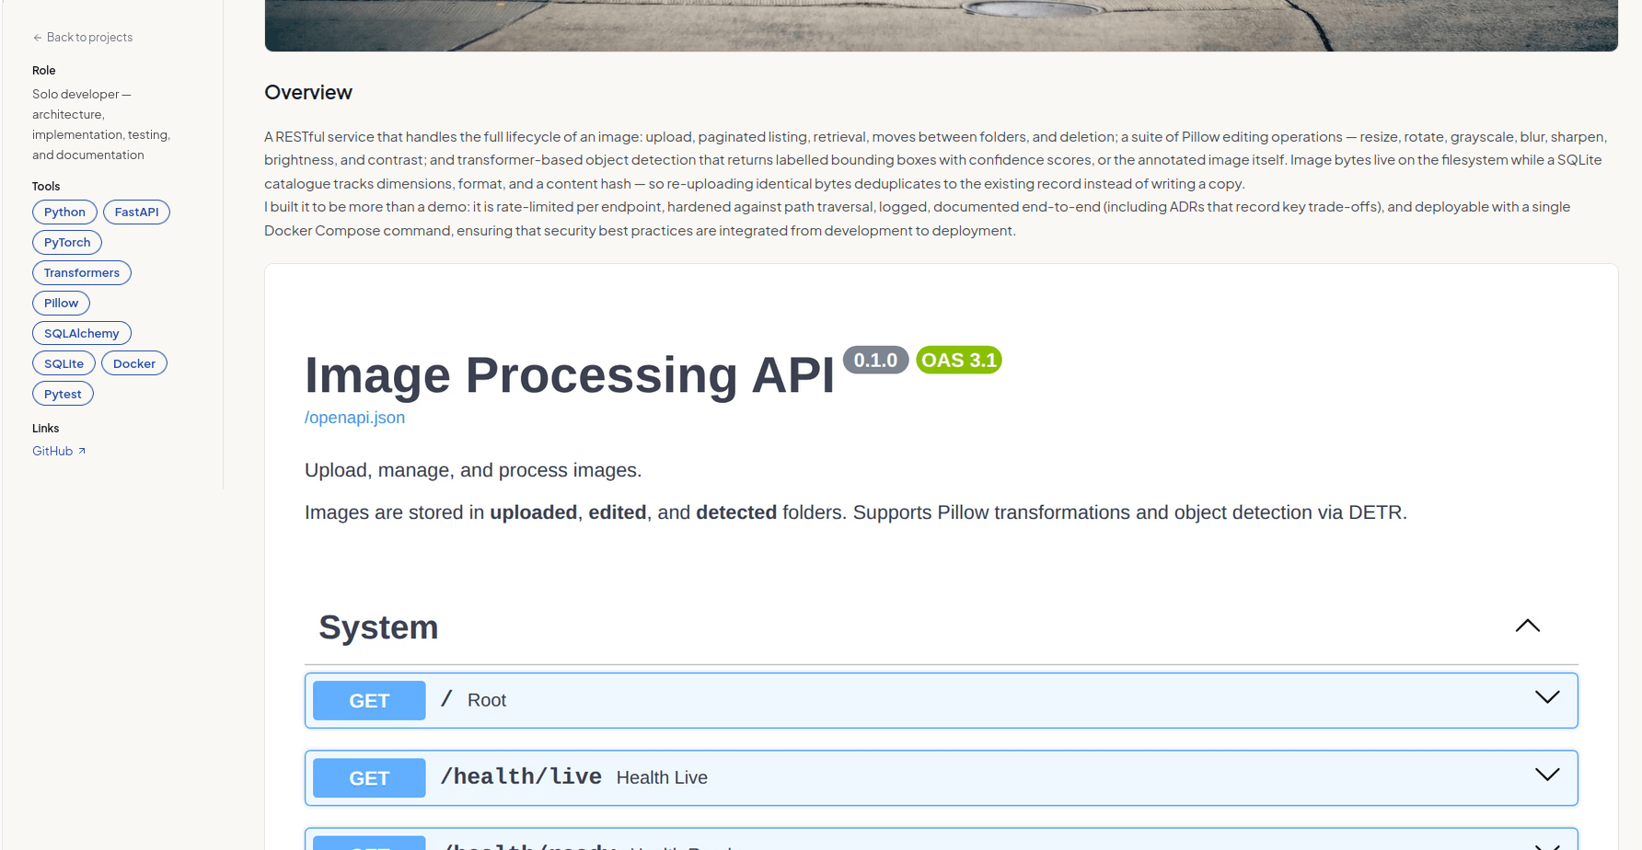
Task: Click the 0.1.0 version badge
Action: click(x=875, y=361)
